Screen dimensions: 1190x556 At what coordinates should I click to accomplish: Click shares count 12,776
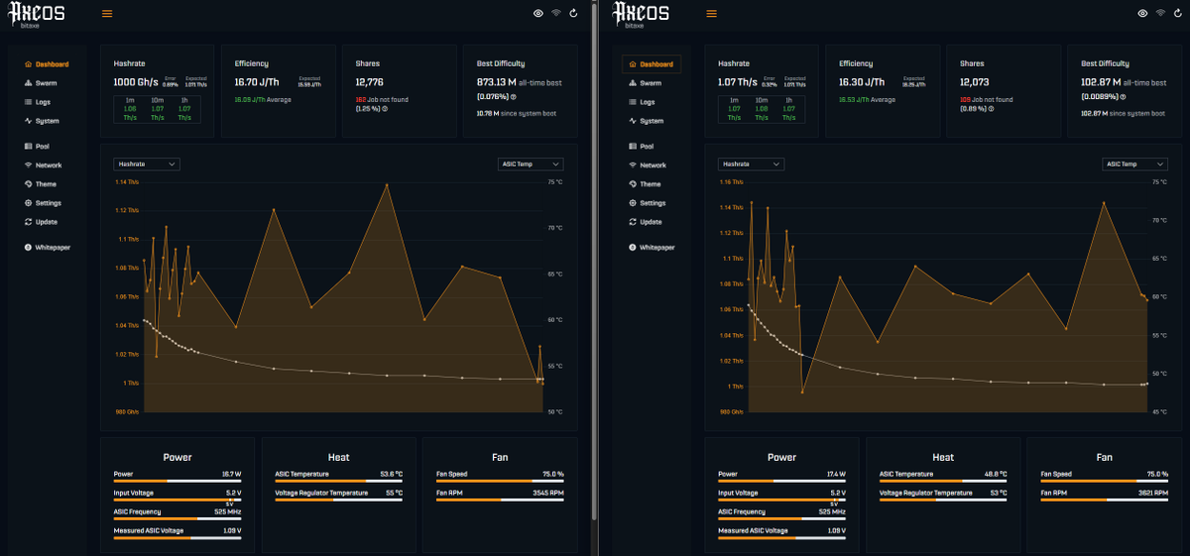(369, 83)
